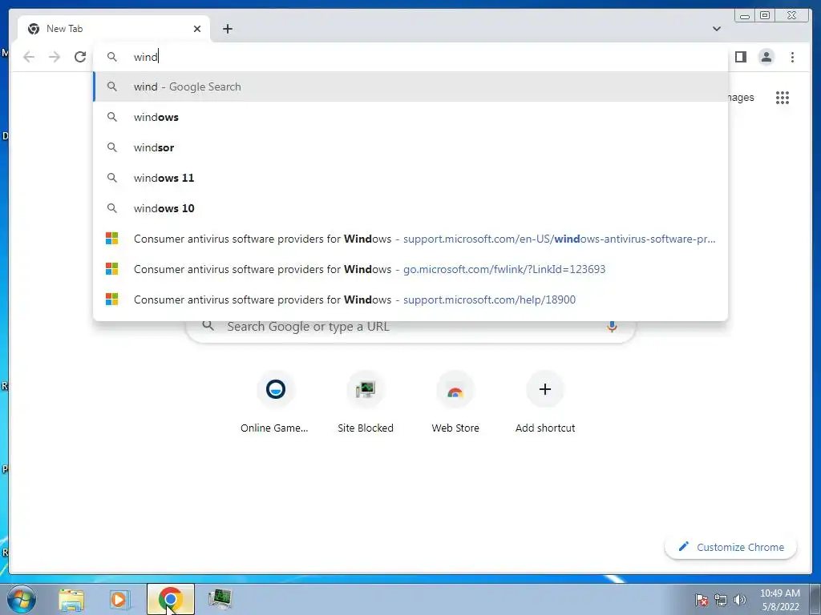
Task: Choose the 'wind - Google Search' suggestion
Action: pos(410,86)
